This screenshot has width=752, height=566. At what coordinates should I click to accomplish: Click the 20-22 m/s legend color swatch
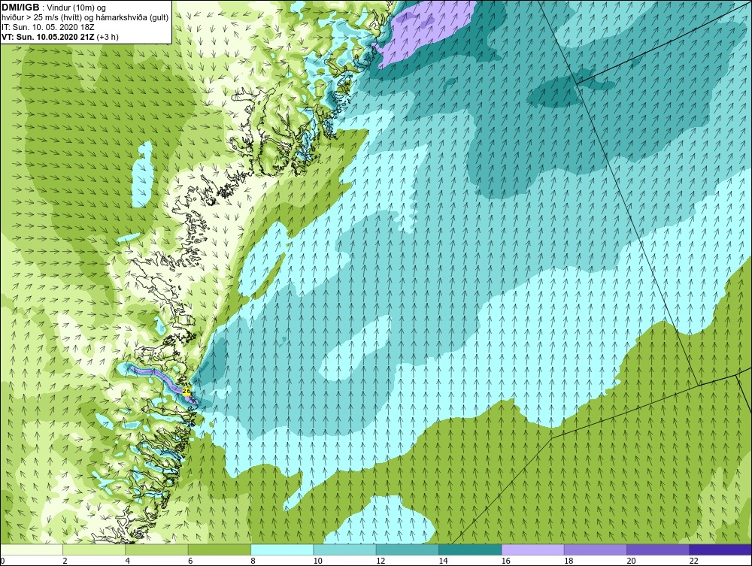click(658, 549)
